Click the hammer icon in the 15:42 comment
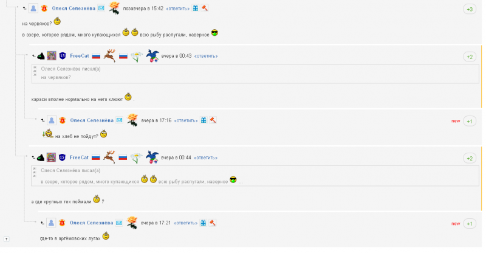Viewport: 486px width, 253px height. pos(205,9)
